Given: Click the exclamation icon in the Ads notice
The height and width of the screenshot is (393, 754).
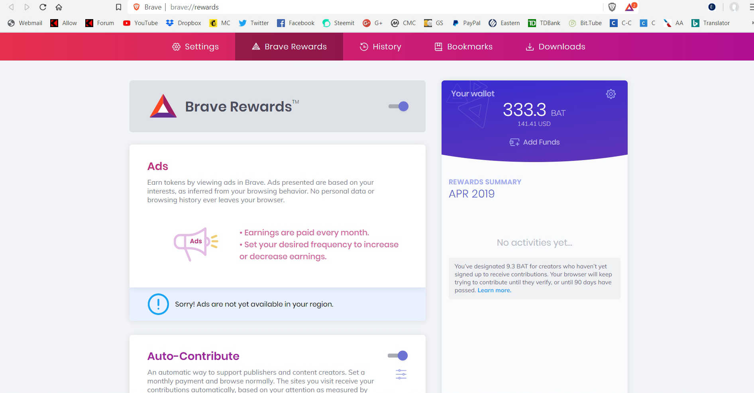Looking at the screenshot, I should tap(158, 304).
